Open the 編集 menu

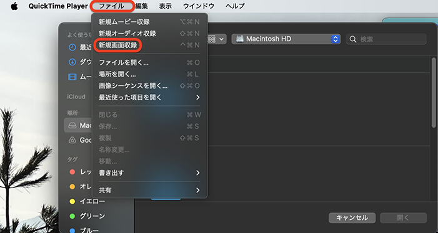click(142, 6)
